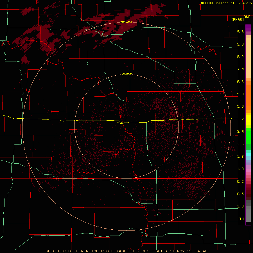Viewport: 253px width, 253px height.
Task: Click the 9.8 value on the color scale
Action: (x=240, y=31)
